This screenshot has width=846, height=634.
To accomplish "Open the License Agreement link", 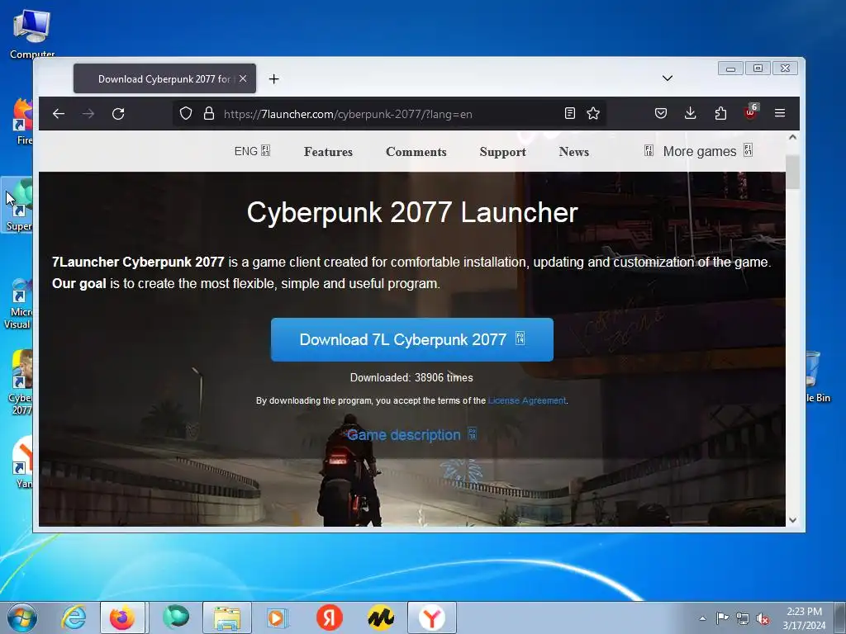I will (x=527, y=400).
